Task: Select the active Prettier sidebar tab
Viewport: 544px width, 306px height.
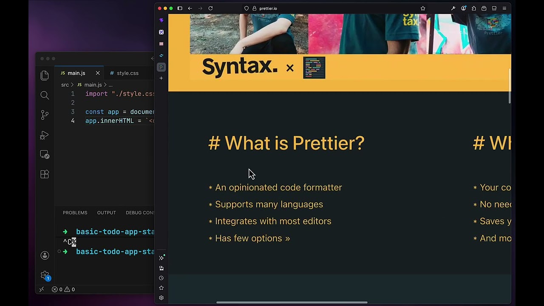Action: click(x=161, y=67)
